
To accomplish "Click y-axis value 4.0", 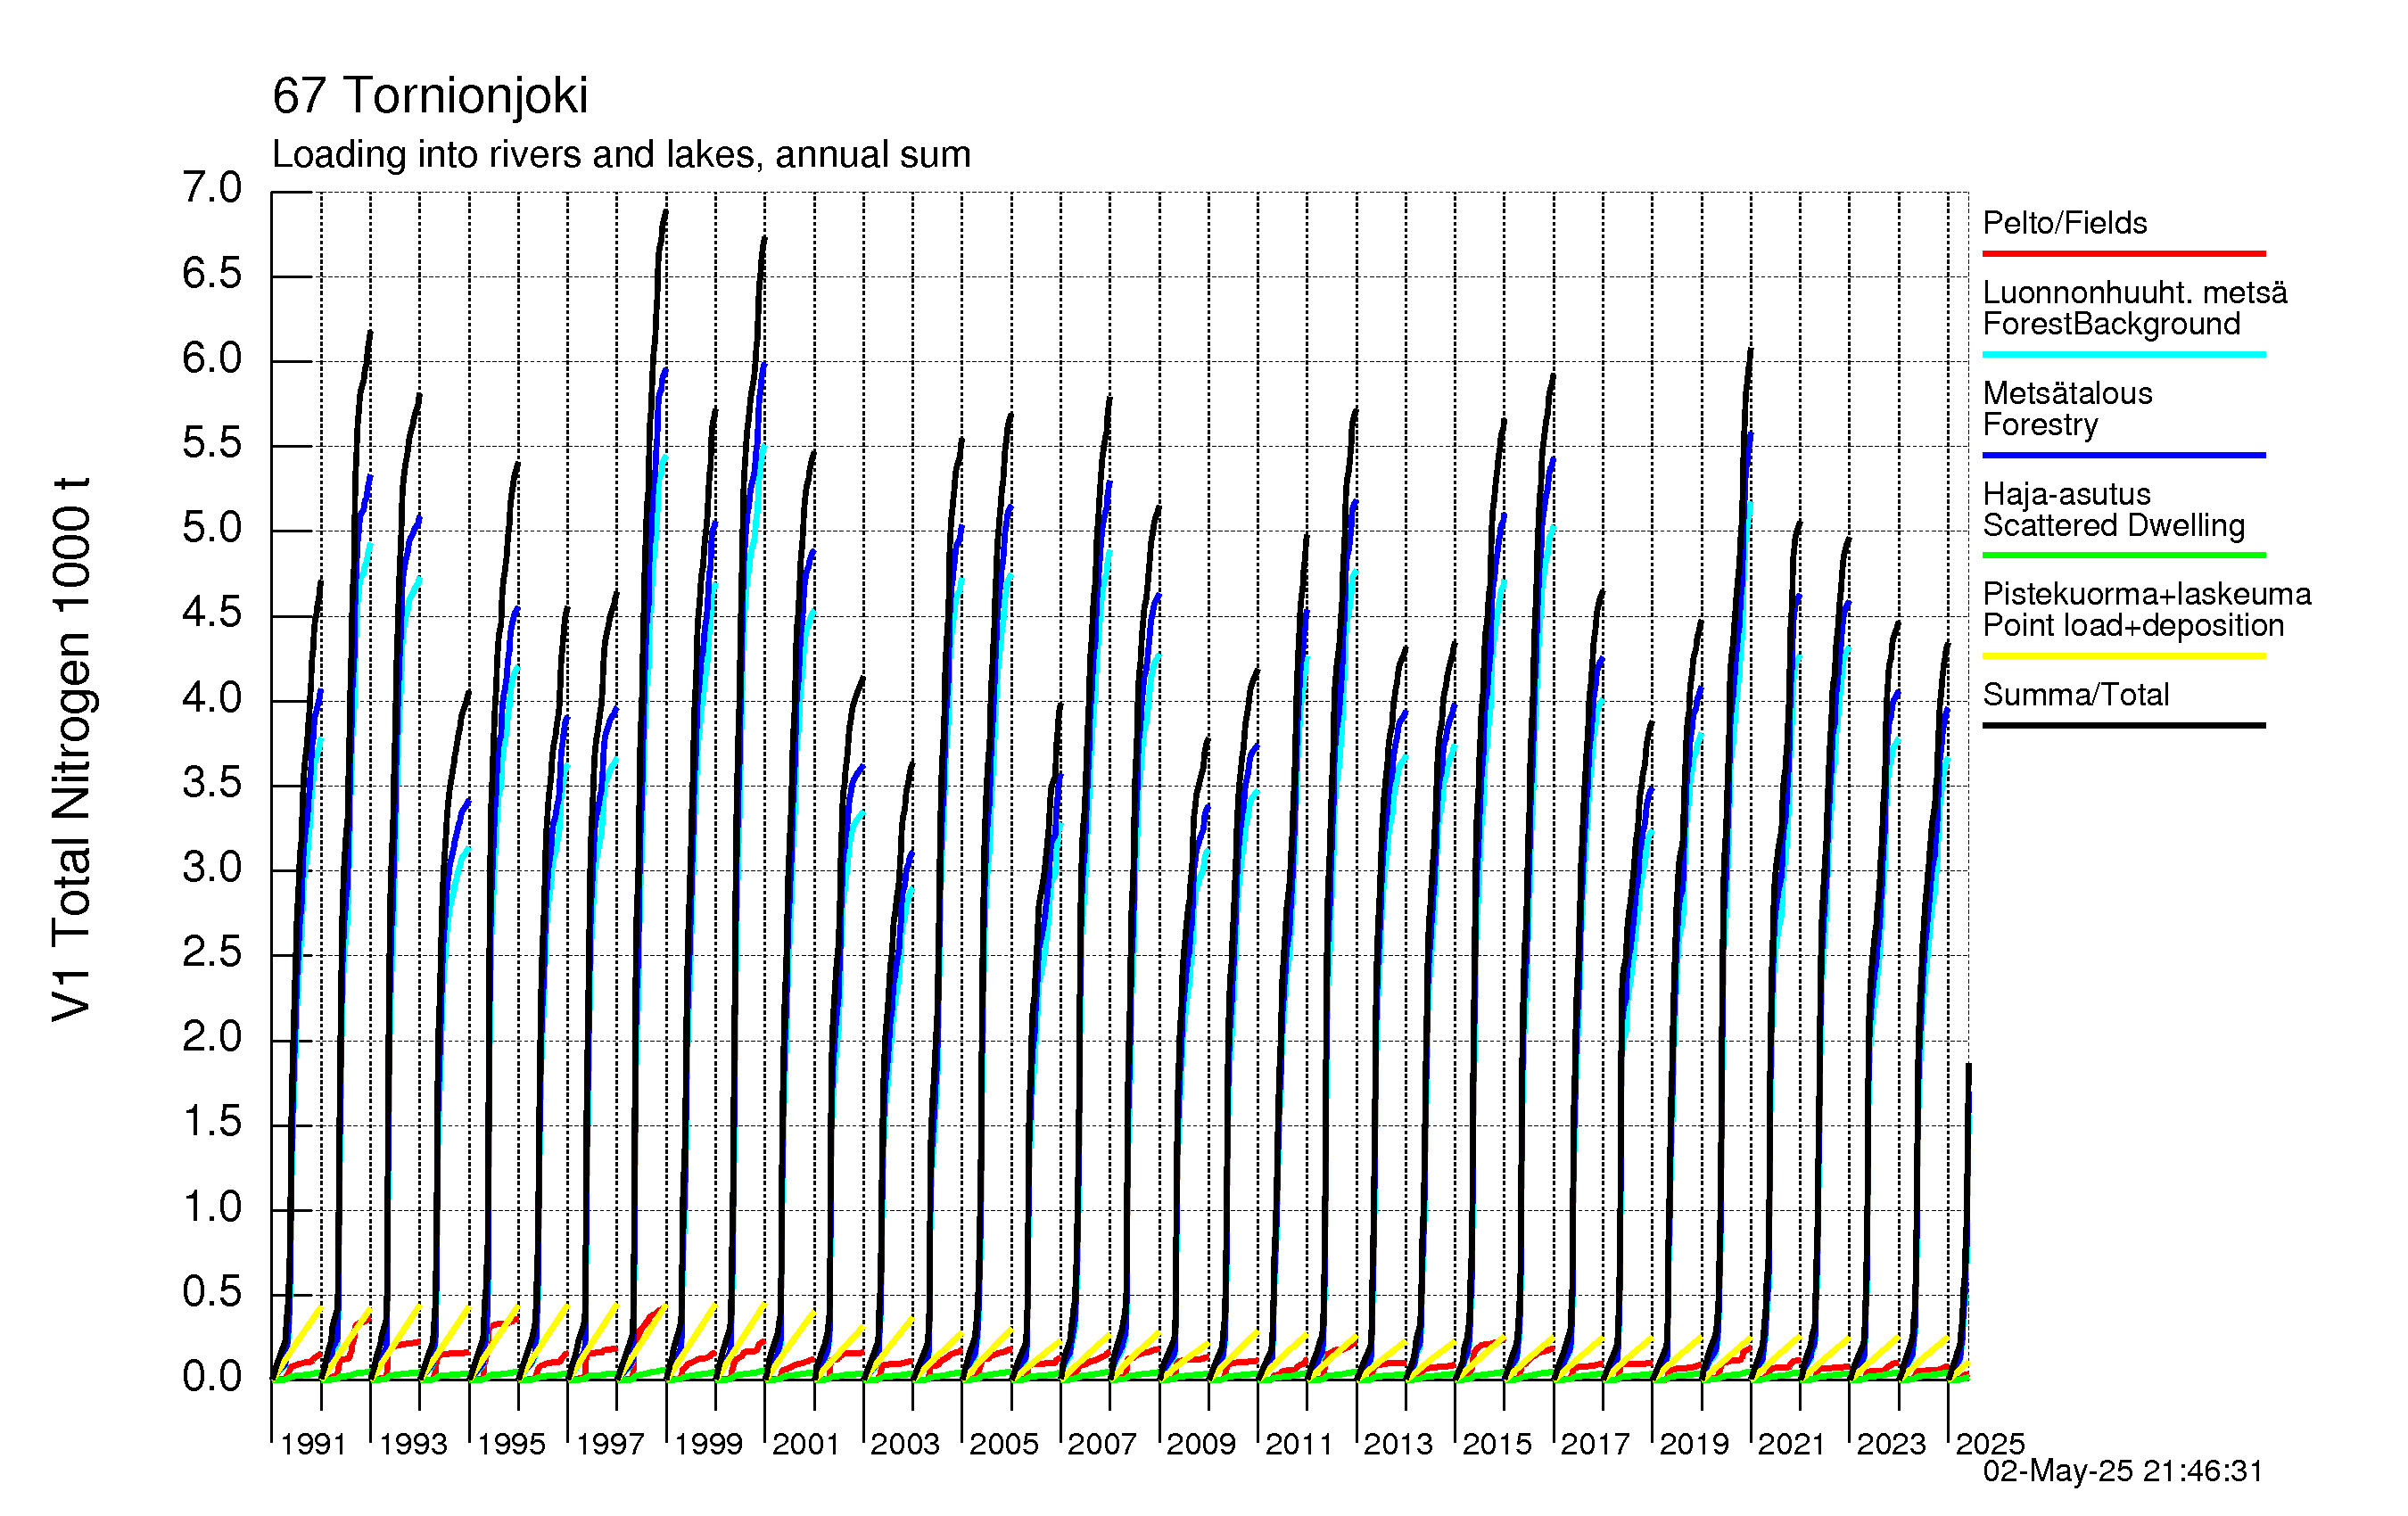I will (x=212, y=699).
